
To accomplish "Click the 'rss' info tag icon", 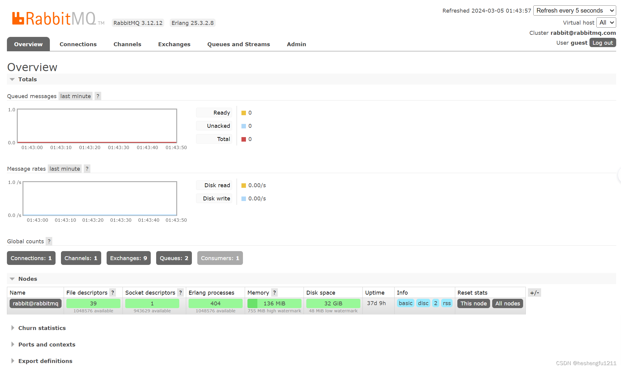I will pyautogui.click(x=447, y=303).
